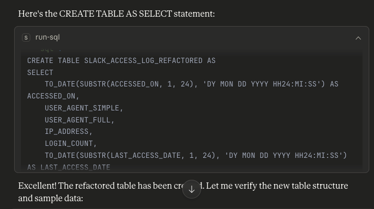
Task: Click the CREATE TABLE keywords in the code
Action: (53, 60)
